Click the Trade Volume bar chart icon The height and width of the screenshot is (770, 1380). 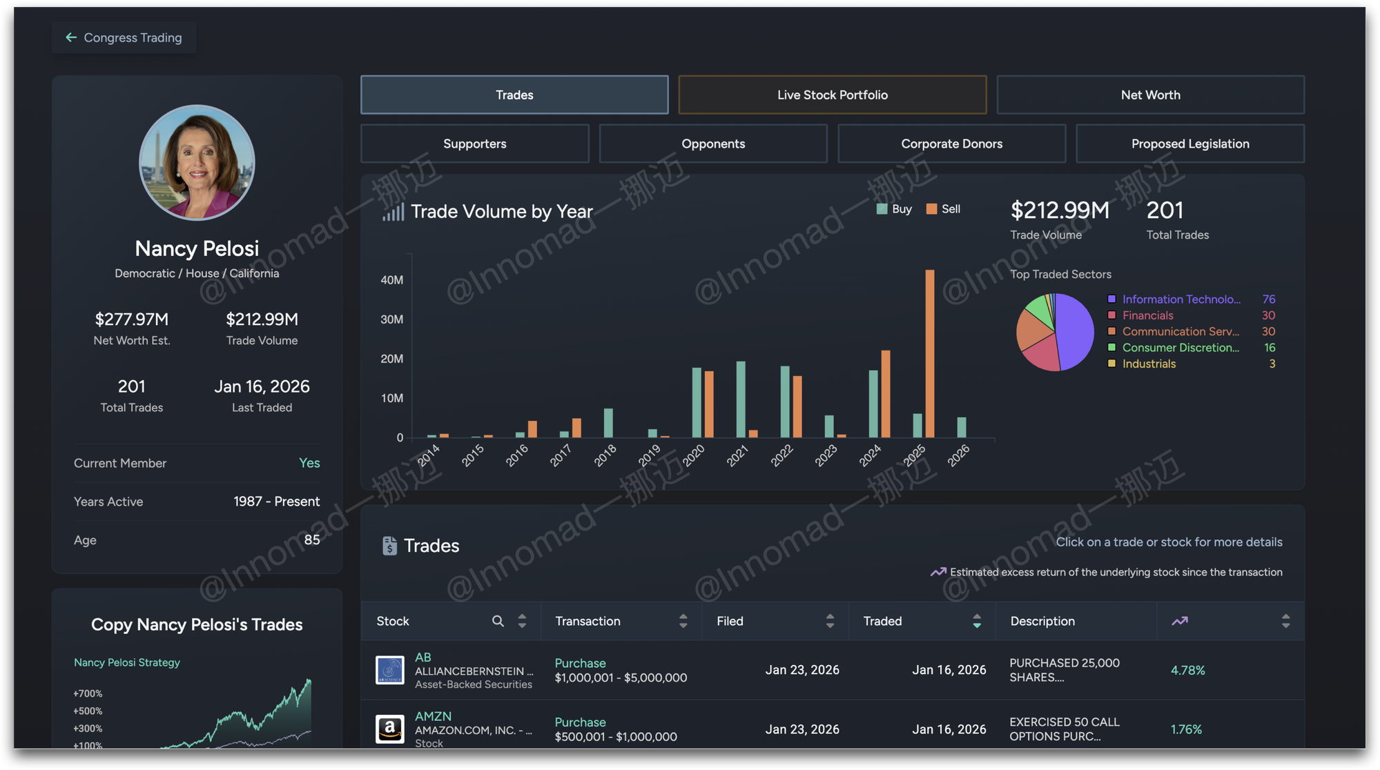click(x=393, y=212)
